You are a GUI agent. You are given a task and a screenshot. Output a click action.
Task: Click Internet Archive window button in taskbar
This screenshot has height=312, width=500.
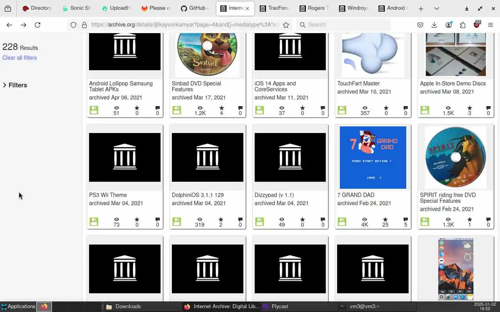tap(221, 307)
